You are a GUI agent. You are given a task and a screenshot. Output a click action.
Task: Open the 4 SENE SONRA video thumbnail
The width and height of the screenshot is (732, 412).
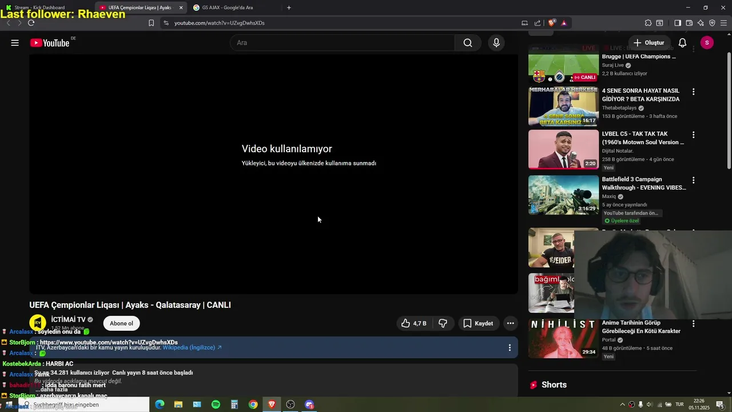pyautogui.click(x=563, y=106)
